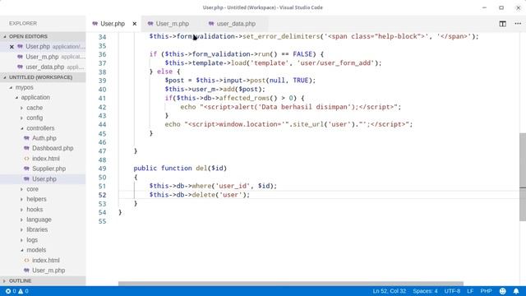The height and width of the screenshot is (296, 526).
Task: Click the vertical scrollbar thumb of editor
Action: pos(523,177)
